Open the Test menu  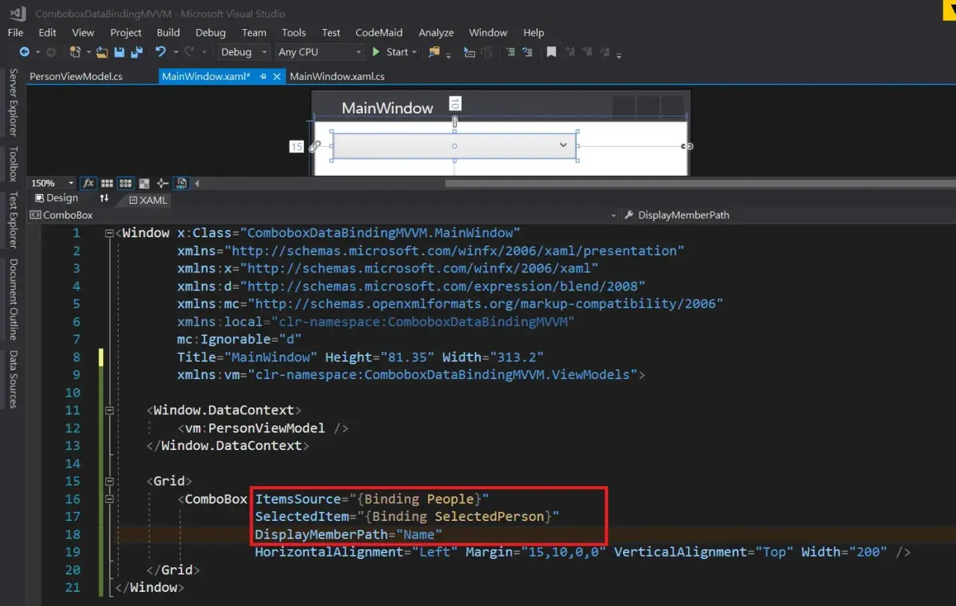point(331,32)
